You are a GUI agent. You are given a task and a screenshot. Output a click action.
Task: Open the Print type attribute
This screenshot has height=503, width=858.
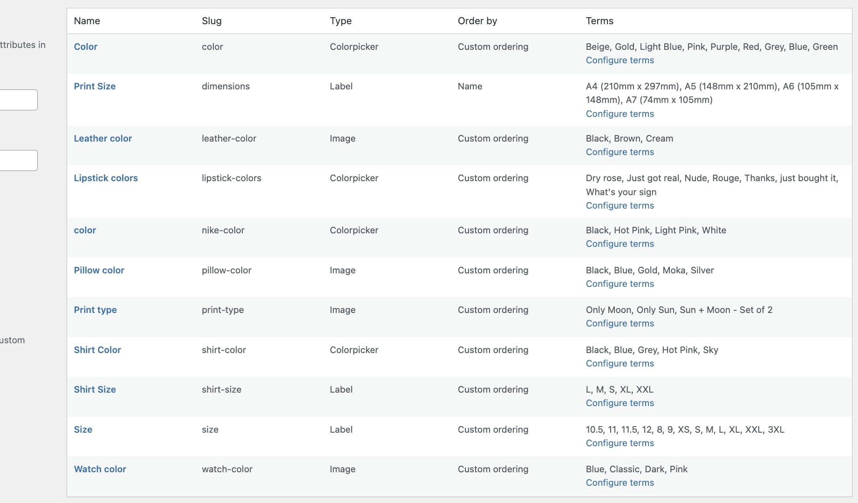(95, 310)
